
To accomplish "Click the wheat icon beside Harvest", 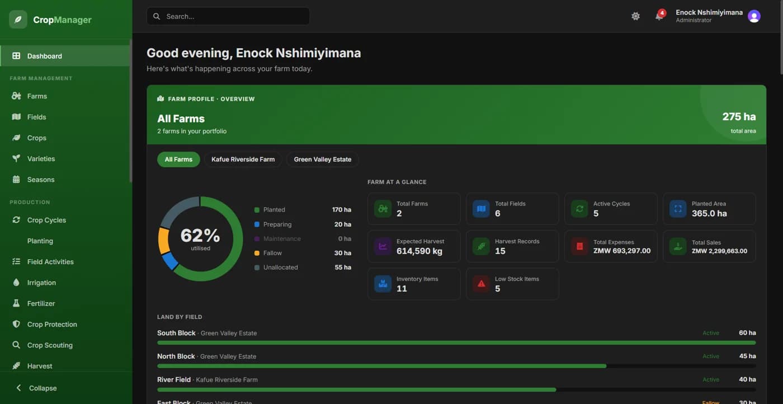I will tap(16, 366).
